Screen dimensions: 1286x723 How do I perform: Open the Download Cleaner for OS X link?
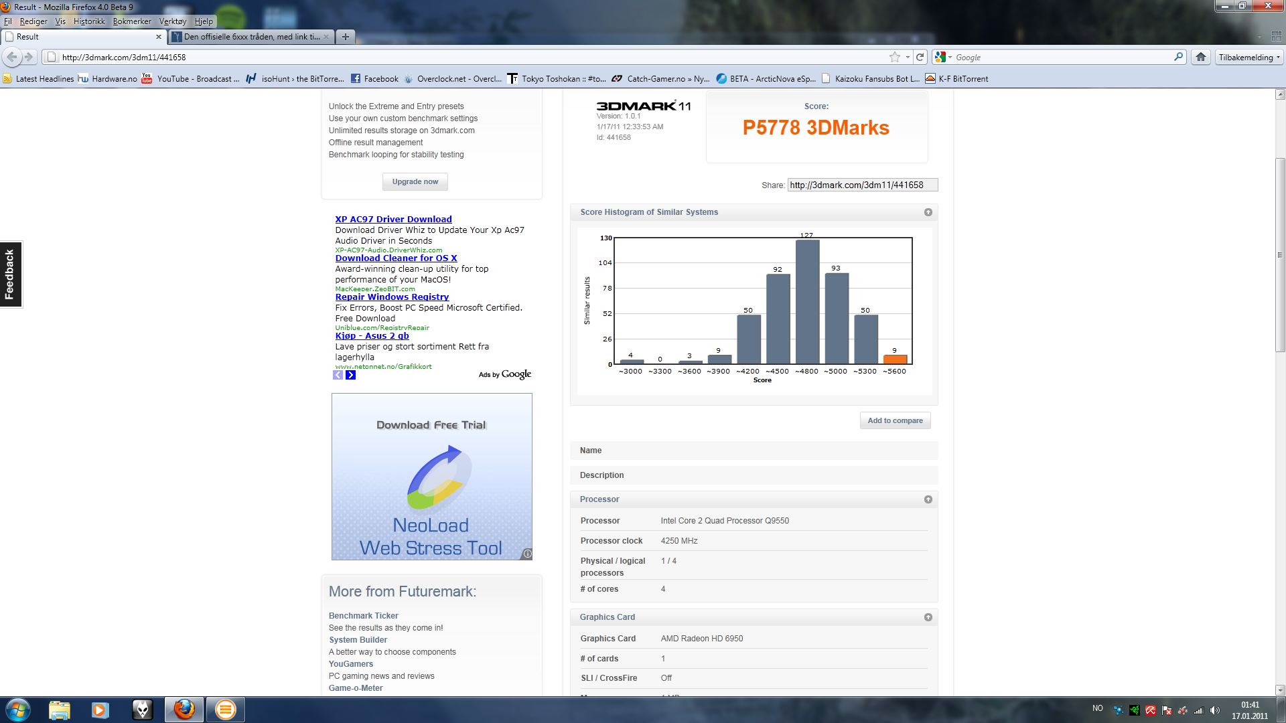[x=396, y=258]
